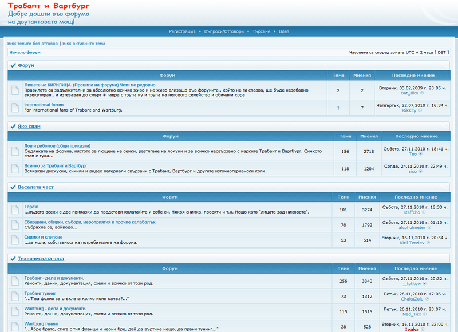Click the Трабант и Вартбург site title
The image size is (458, 332).
coord(49,6)
